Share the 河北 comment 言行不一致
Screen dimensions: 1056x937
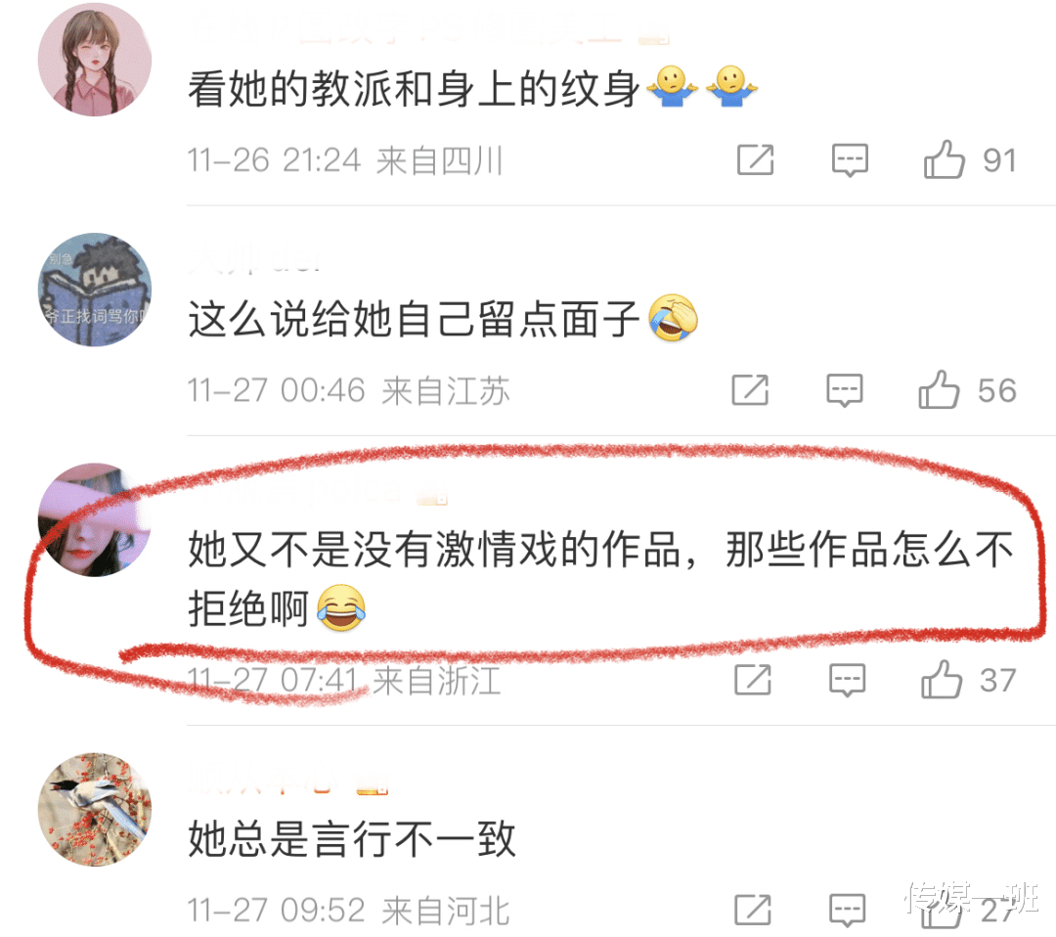tap(752, 910)
